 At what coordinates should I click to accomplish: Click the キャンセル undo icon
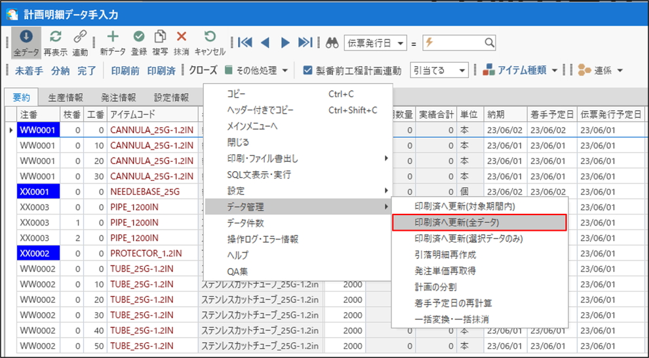(210, 37)
